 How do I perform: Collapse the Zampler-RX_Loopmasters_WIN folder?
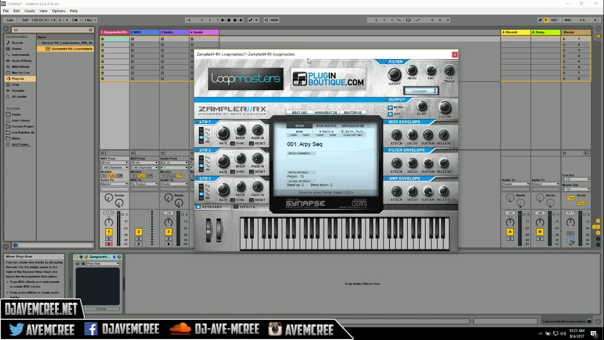pos(39,43)
